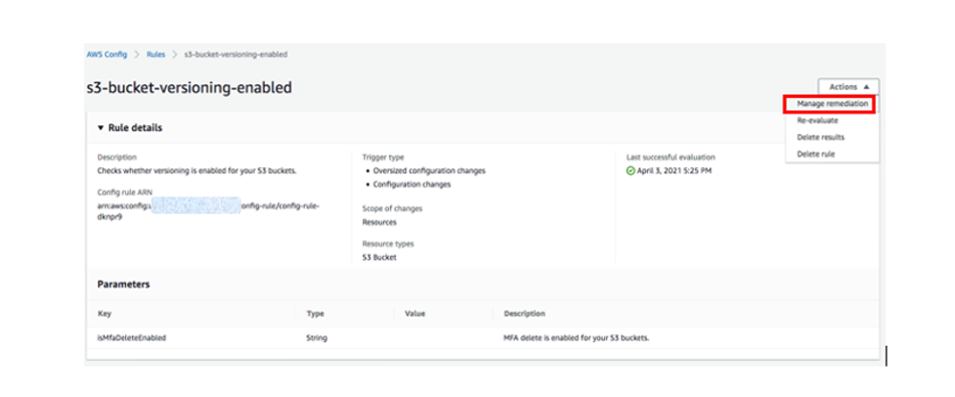Click April 3, 2021 5:25 PM timestamp

point(674,170)
